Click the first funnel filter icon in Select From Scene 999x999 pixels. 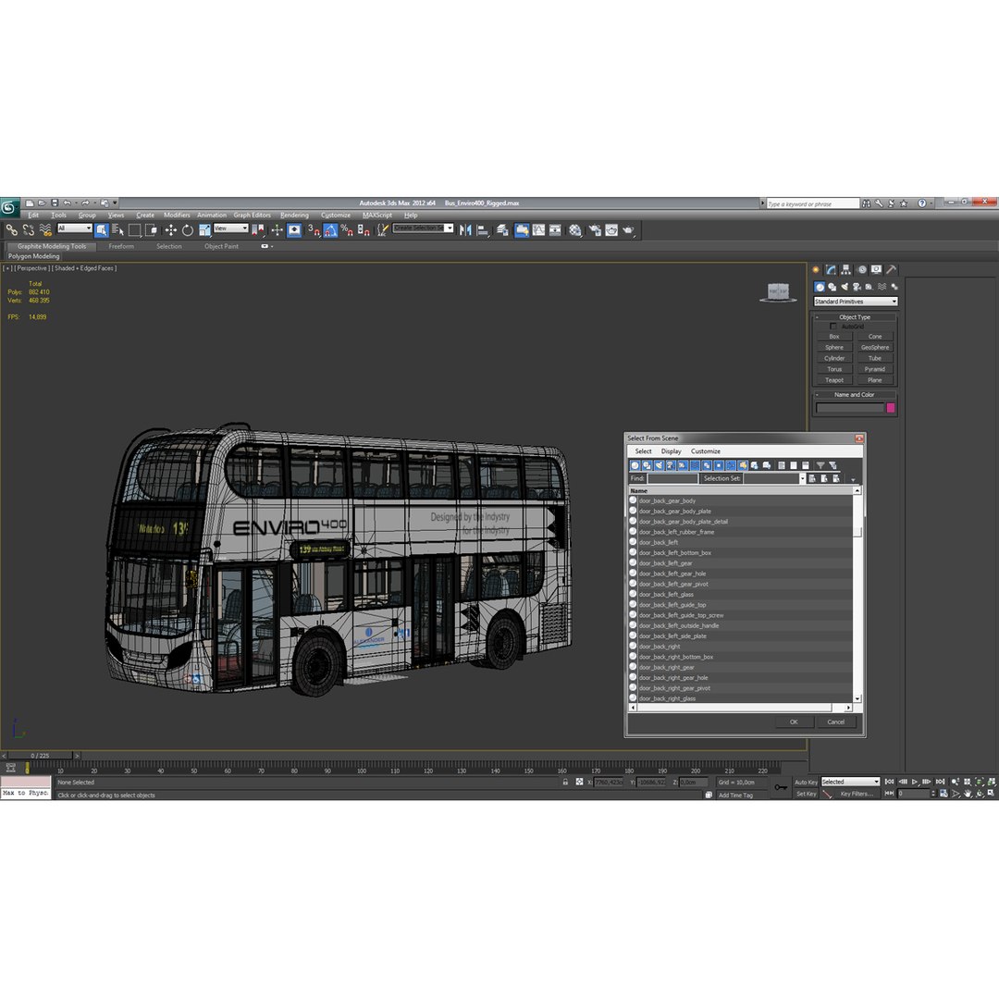(820, 465)
